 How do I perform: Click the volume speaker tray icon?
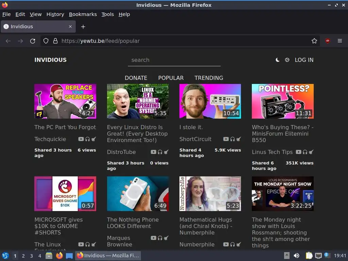[x=296, y=256]
